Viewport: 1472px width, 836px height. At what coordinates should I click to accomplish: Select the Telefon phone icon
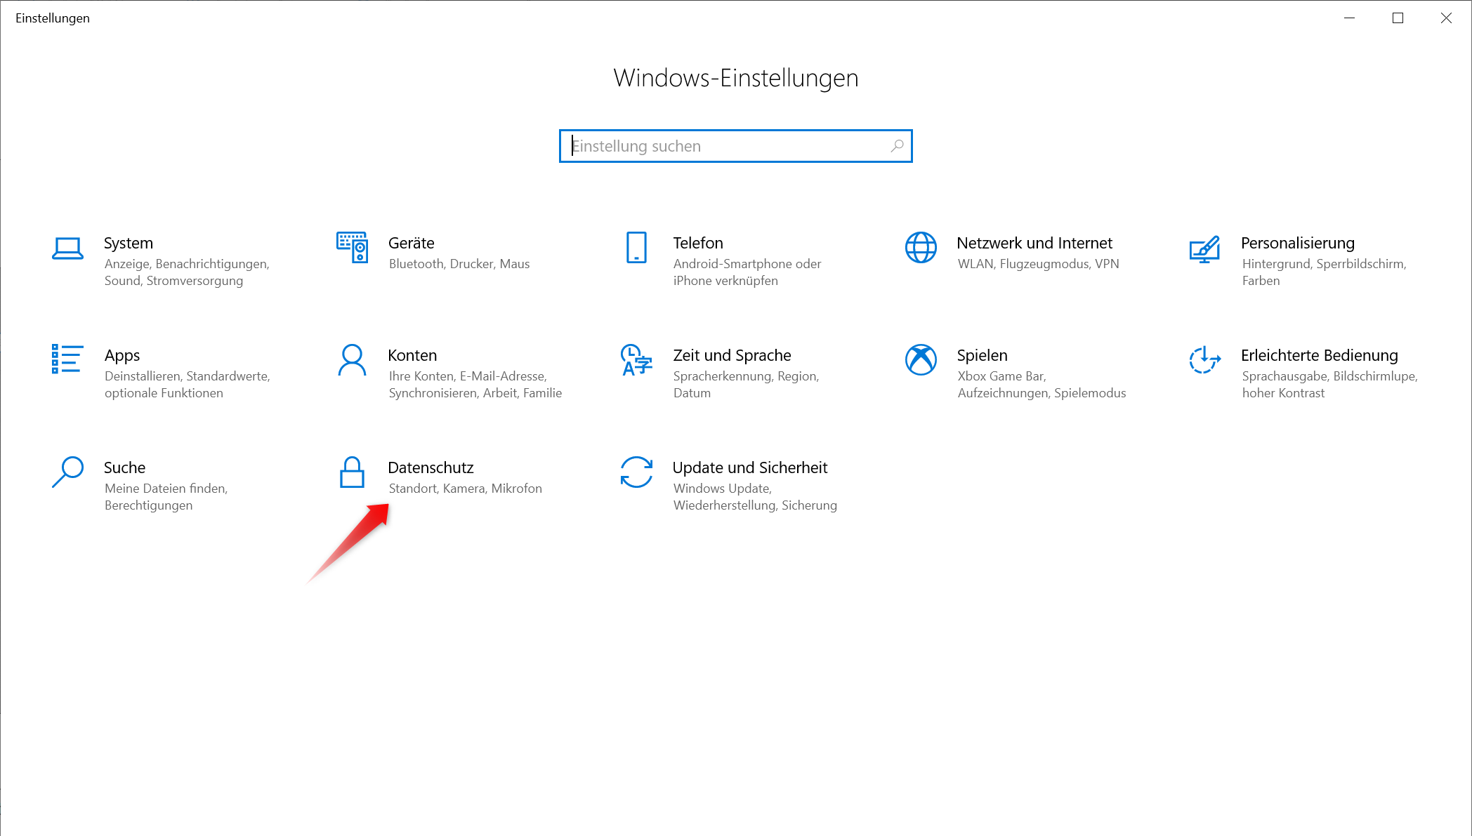[636, 247]
